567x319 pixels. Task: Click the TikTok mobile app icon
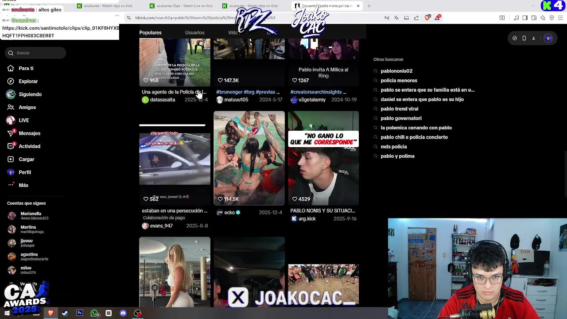pos(524,38)
